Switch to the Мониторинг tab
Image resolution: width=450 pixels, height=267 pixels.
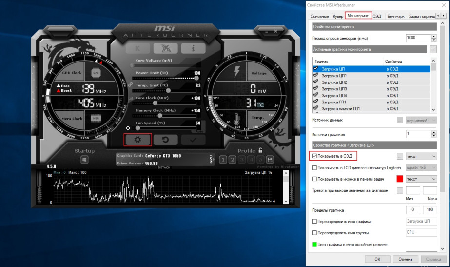point(358,16)
